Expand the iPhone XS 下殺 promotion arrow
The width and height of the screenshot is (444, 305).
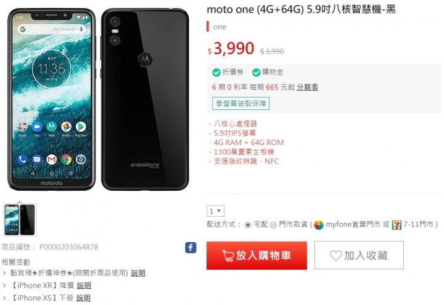[x=4, y=298]
